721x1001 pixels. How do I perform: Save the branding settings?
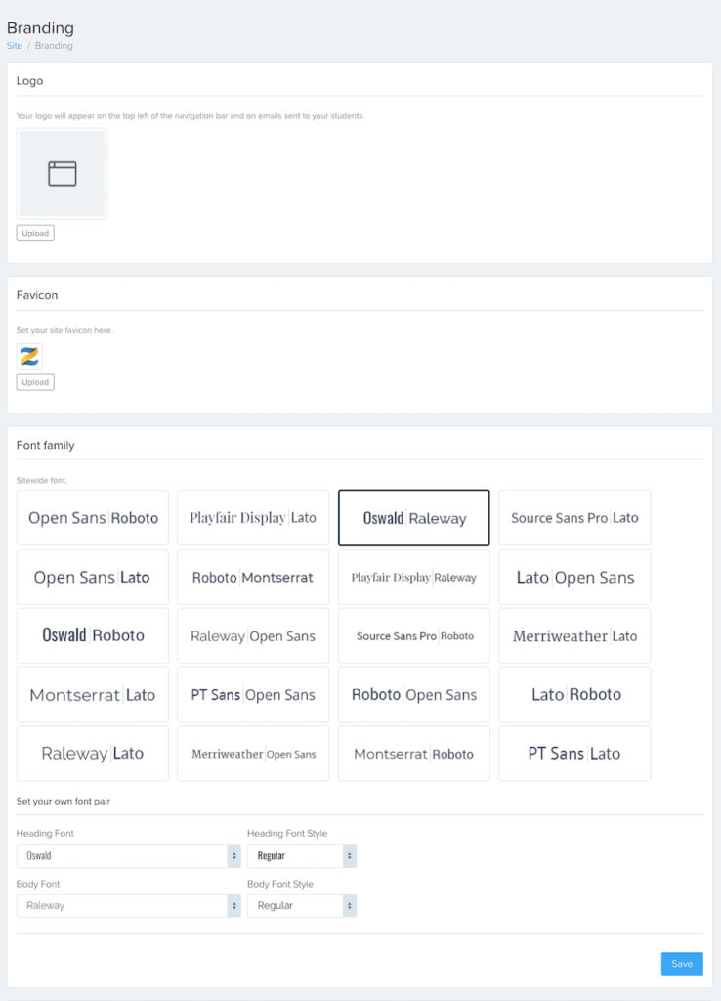682,964
